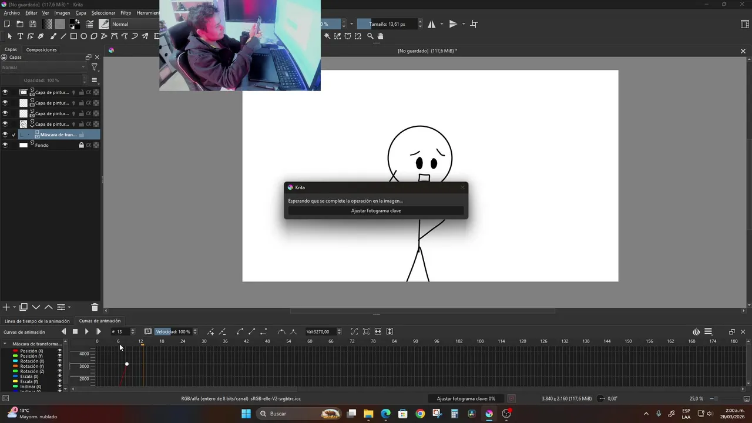Zoom curves view to fit all
Screen dimensions: 752x423
pyautogui.click(x=366, y=332)
